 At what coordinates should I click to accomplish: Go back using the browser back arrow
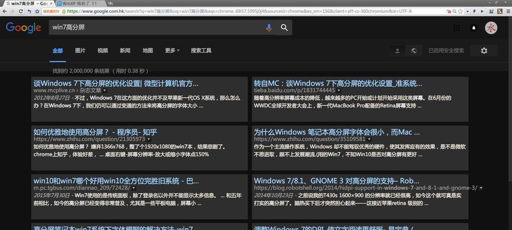(x=4, y=11)
